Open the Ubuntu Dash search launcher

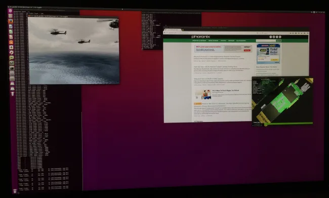pos(11,11)
